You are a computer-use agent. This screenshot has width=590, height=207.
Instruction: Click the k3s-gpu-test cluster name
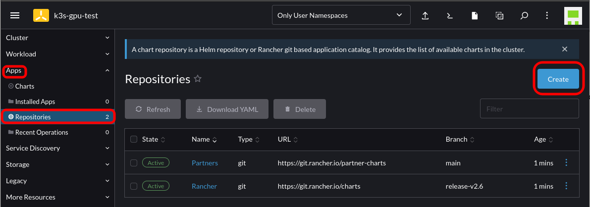coord(76,15)
